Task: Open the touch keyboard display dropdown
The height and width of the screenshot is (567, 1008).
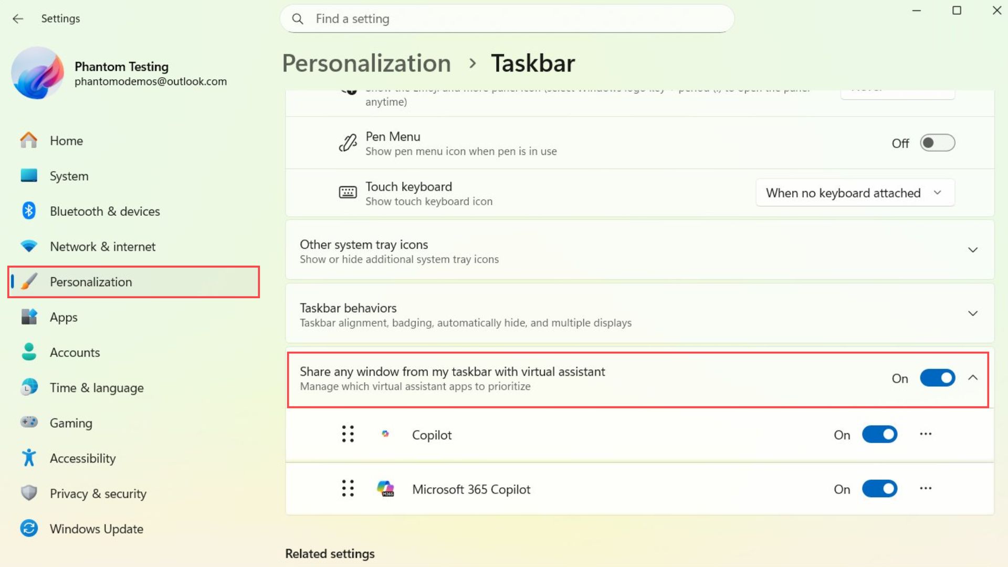Action: coord(855,193)
